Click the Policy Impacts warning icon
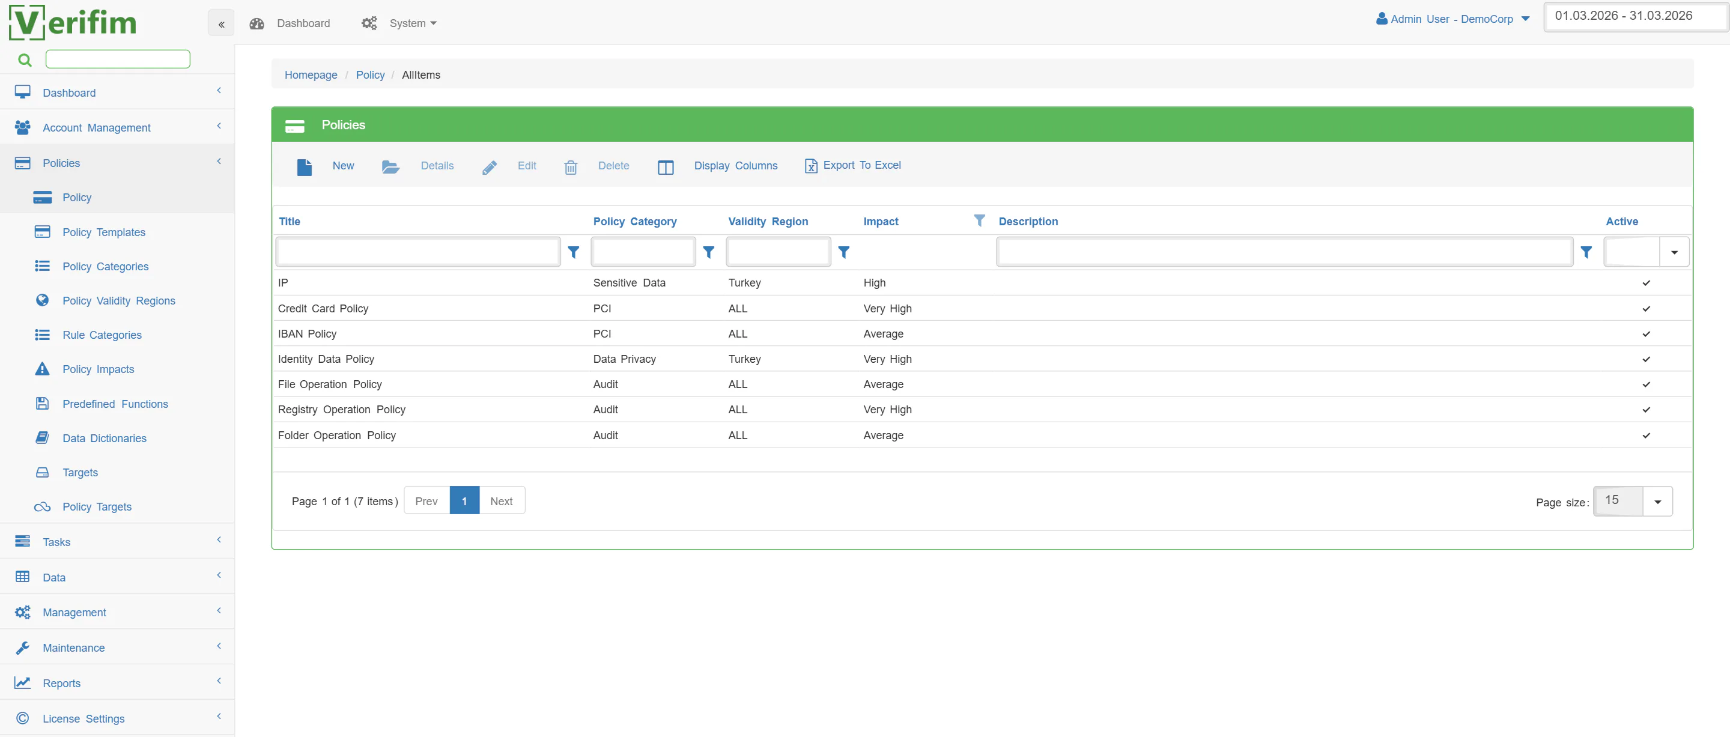This screenshot has height=737, width=1730. pos(42,369)
